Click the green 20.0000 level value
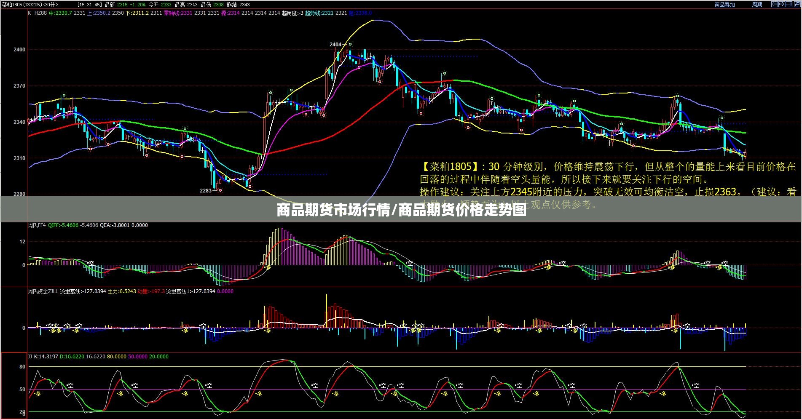The image size is (802, 419). (159, 357)
